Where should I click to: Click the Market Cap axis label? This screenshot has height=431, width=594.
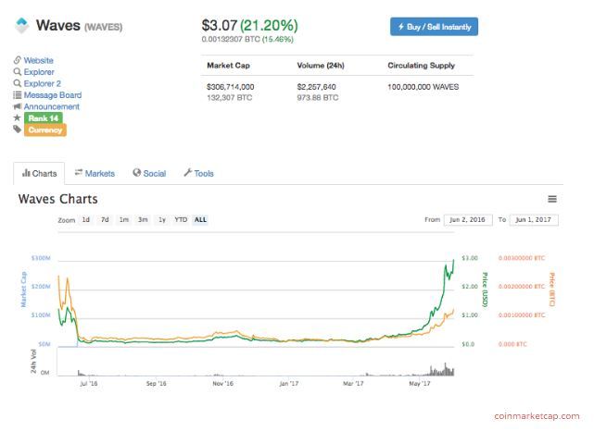click(x=23, y=289)
